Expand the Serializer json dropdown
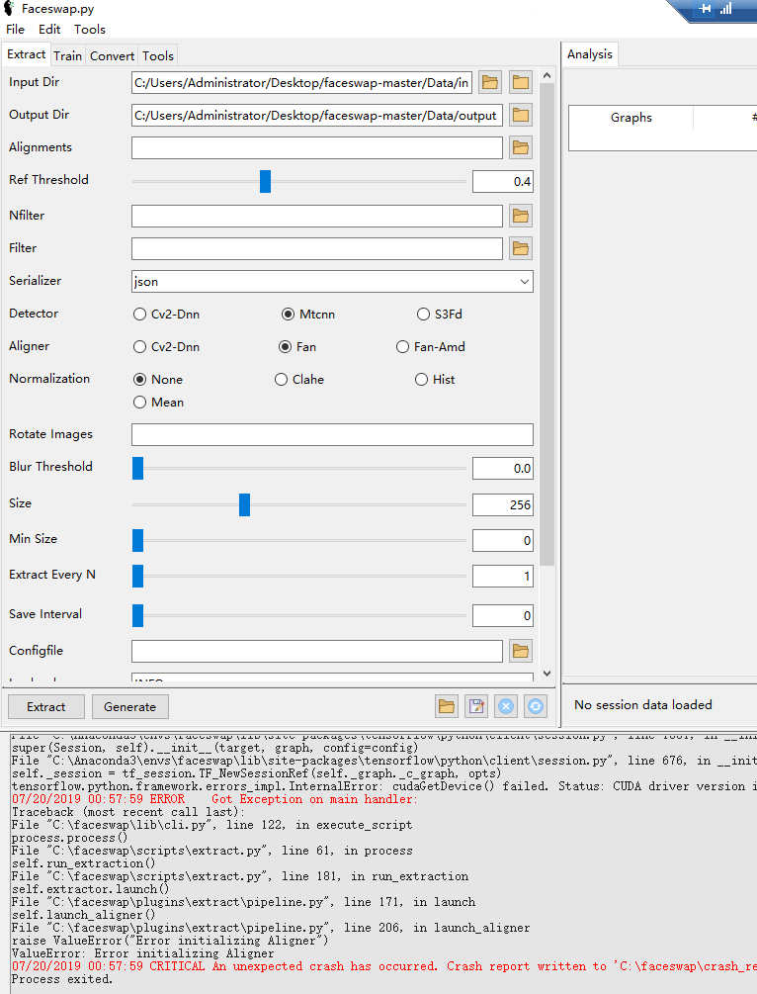This screenshot has width=757, height=994. (525, 282)
